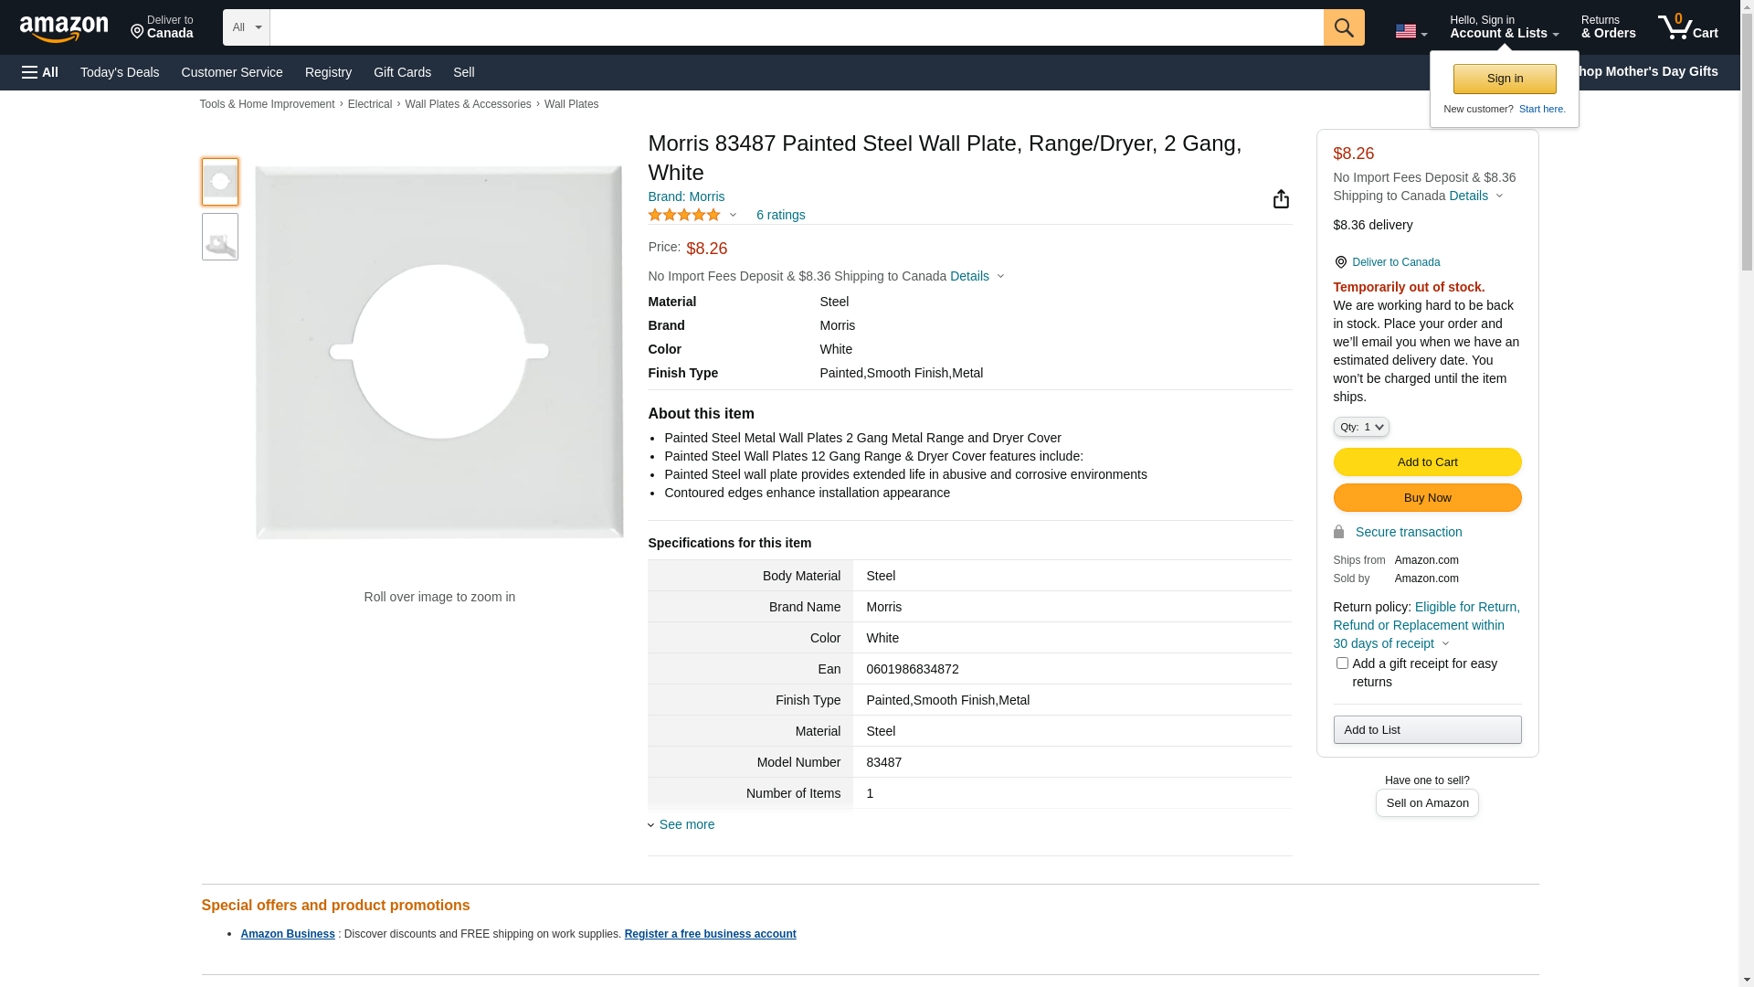Click the five-star rating icon
1754x987 pixels.
684,215
